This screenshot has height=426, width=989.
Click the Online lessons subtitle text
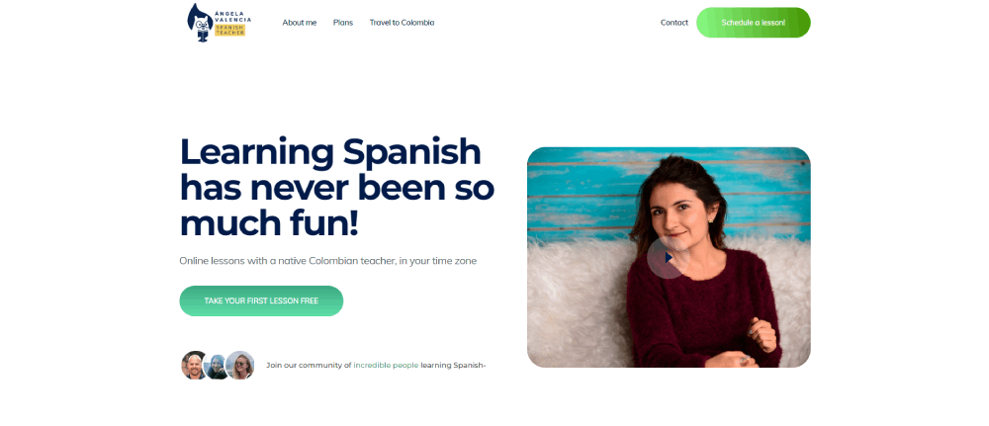[x=328, y=261]
